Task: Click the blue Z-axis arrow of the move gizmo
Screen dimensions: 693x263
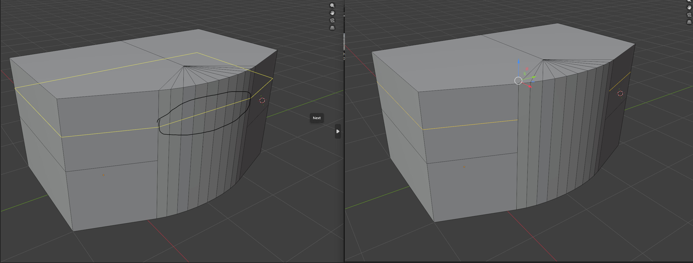Action: [x=519, y=62]
